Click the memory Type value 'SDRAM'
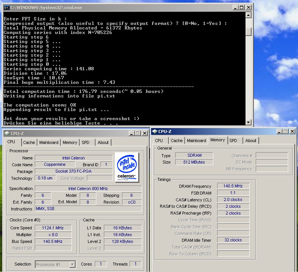This screenshot has height=272, width=298. pyautogui.click(x=194, y=156)
